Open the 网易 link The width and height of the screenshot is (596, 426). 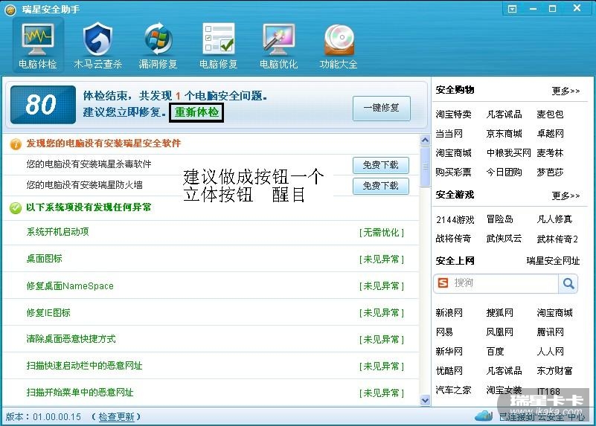(x=444, y=332)
